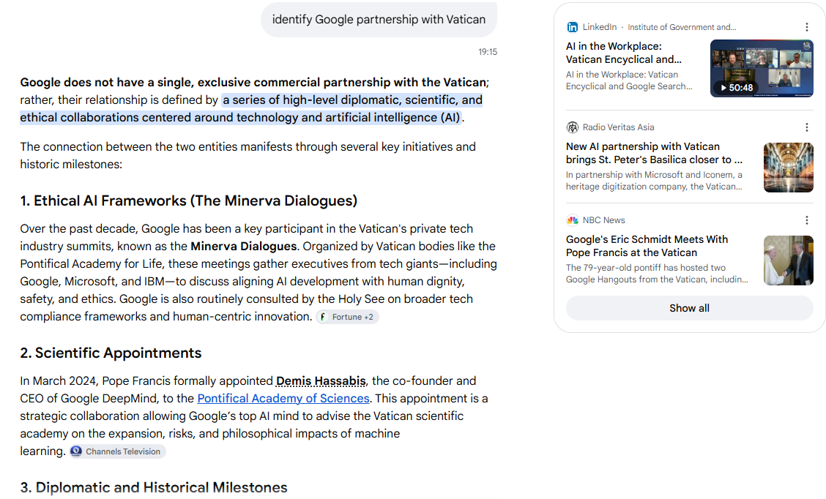Click the Demis Hassabis underlined name
This screenshot has width=826, height=499.
[321, 381]
